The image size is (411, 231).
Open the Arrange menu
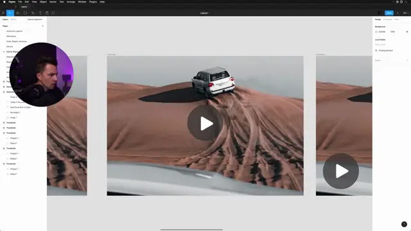pos(71,2)
